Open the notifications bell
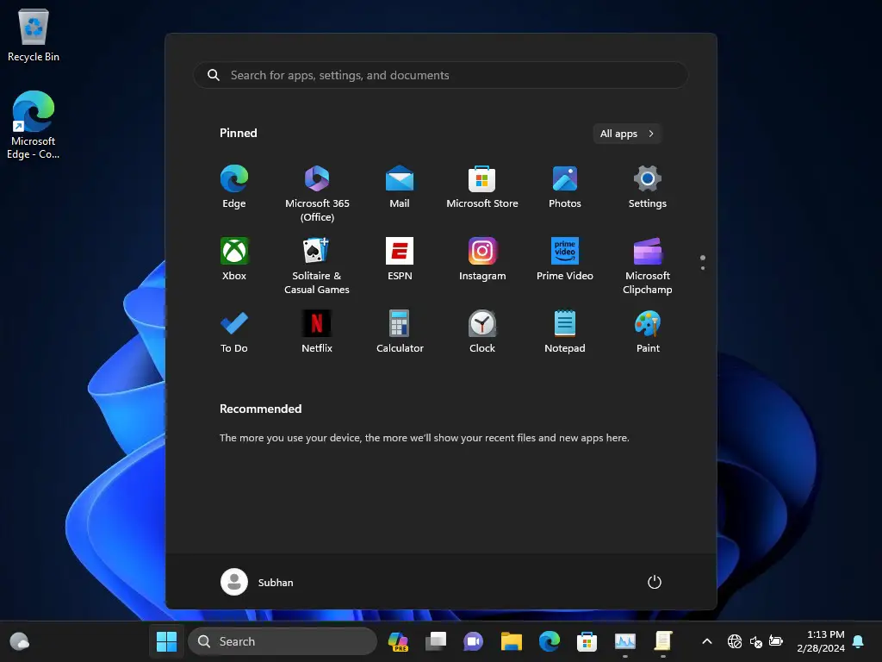This screenshot has height=662, width=882. (859, 641)
